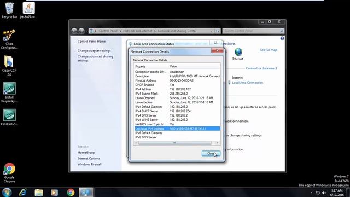350x197 pixels.
Task: Select the Description row for Intel PRO/1000
Action: (x=177, y=76)
